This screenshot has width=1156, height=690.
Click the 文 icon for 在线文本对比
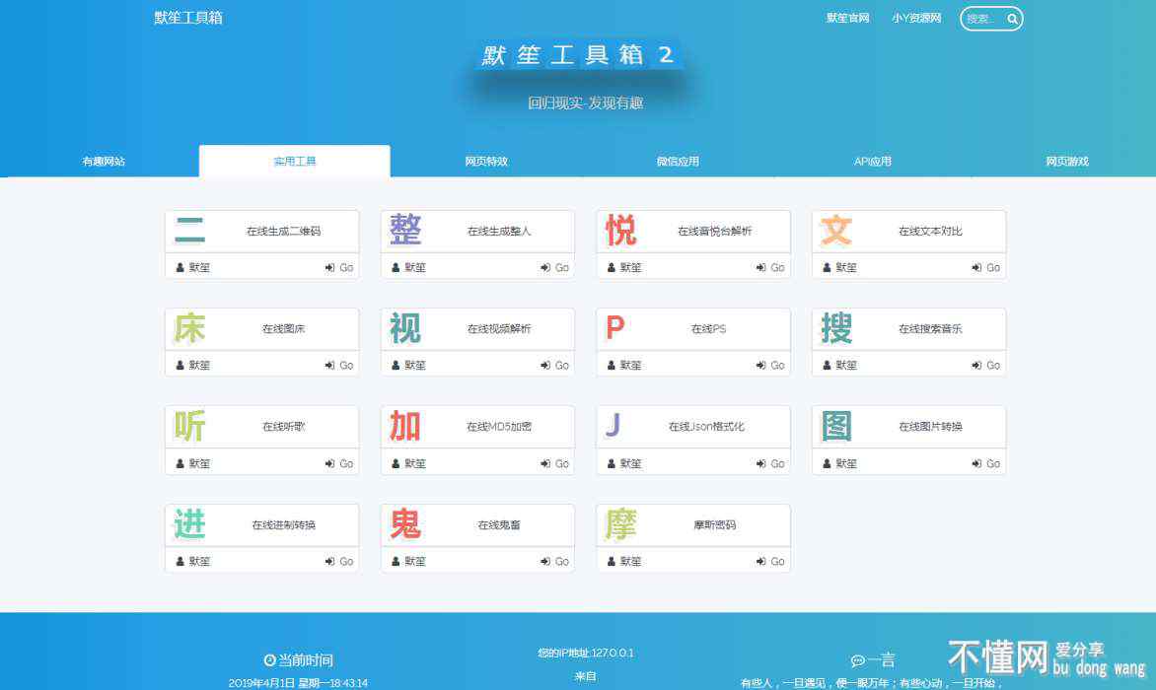[x=836, y=231]
